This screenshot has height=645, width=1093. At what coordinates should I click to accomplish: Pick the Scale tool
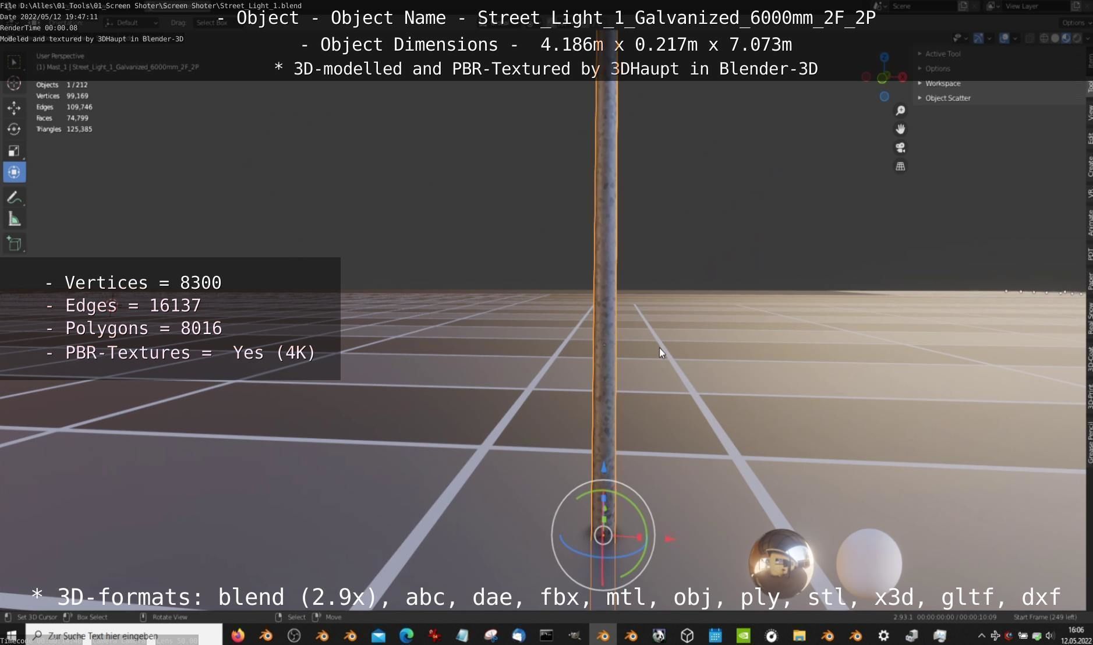pyautogui.click(x=15, y=151)
